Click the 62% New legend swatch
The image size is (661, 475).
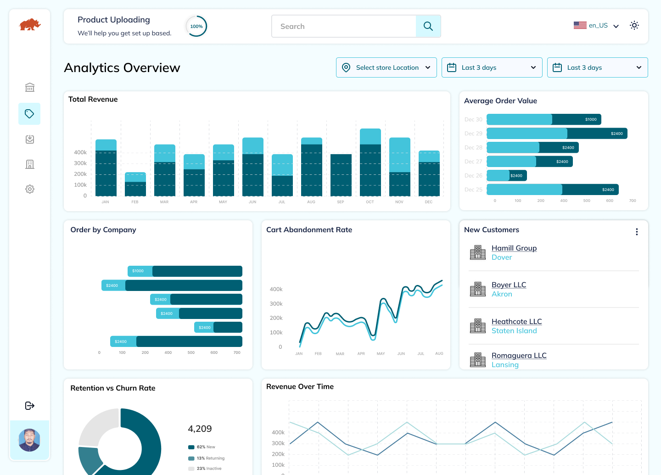191,447
